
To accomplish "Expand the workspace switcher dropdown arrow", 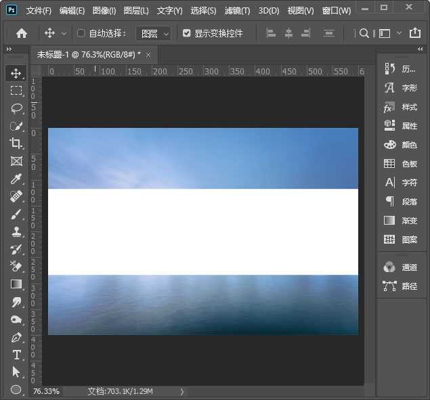I will point(399,33).
